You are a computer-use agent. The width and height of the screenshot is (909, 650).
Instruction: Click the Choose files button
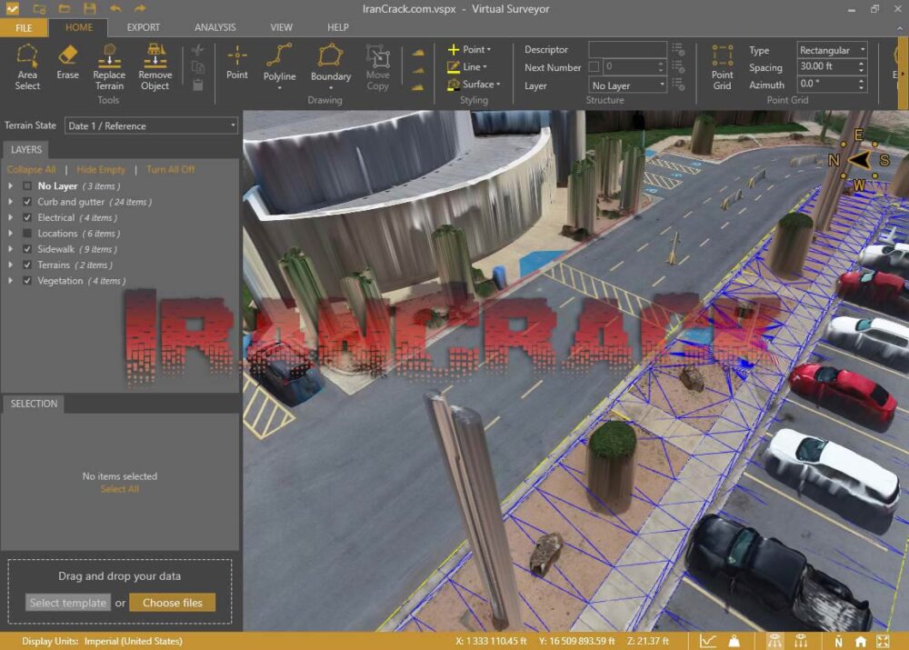[x=172, y=602]
